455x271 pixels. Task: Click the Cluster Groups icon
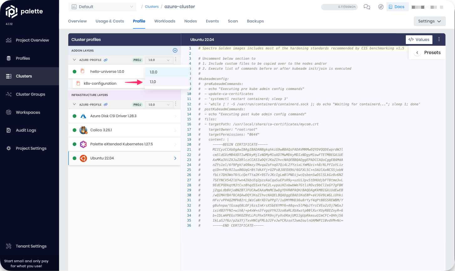(9, 94)
